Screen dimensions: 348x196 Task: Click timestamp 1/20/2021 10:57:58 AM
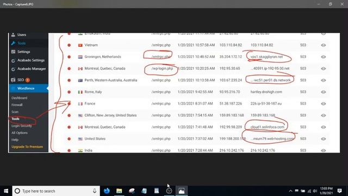coord(196,45)
